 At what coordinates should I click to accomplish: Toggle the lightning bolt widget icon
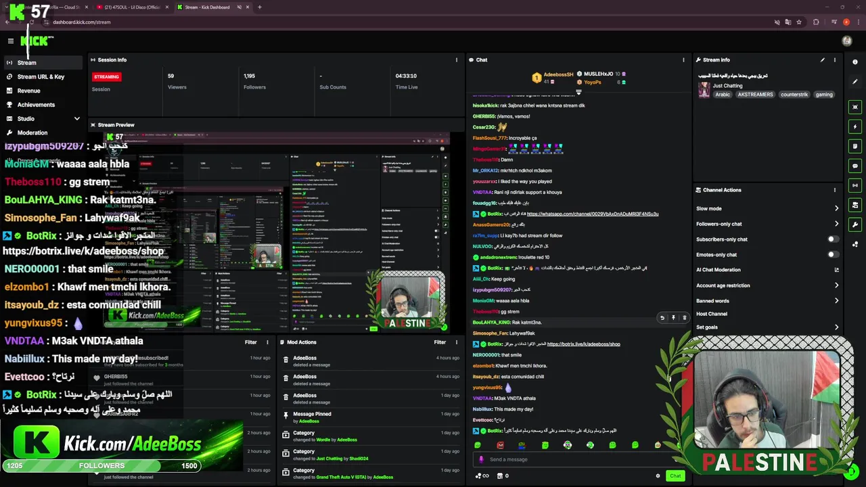pos(855,126)
